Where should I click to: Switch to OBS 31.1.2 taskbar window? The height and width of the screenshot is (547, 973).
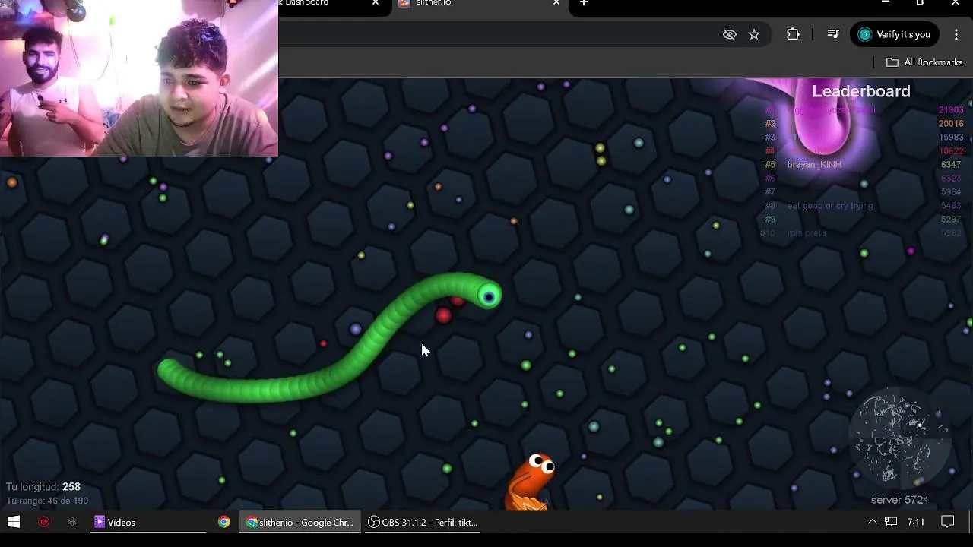[x=423, y=522]
